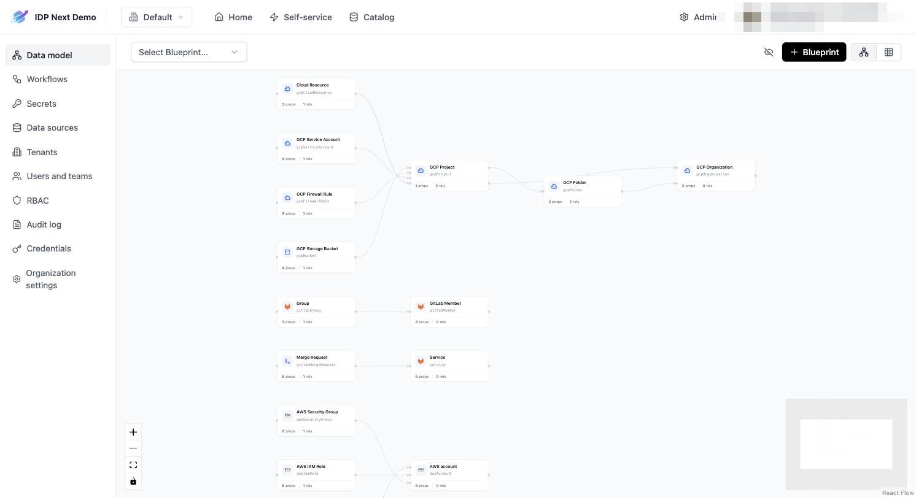Click the IDP Next Demo logo icon

coord(20,17)
